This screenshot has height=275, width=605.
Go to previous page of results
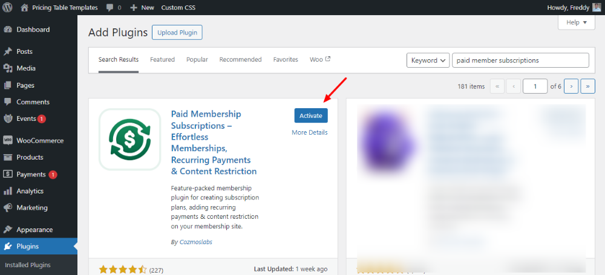tap(514, 86)
